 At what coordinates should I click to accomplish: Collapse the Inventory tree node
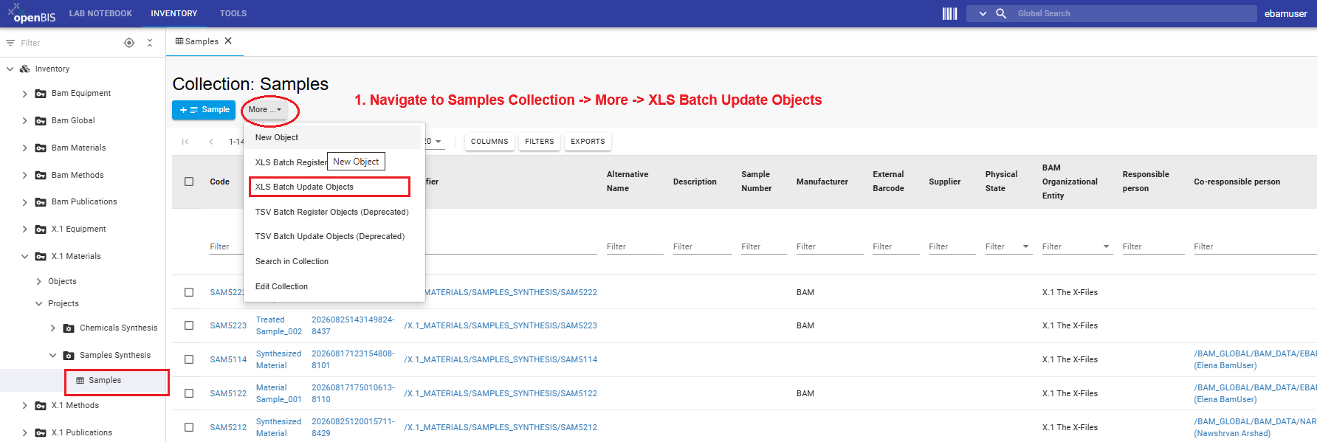tap(10, 69)
